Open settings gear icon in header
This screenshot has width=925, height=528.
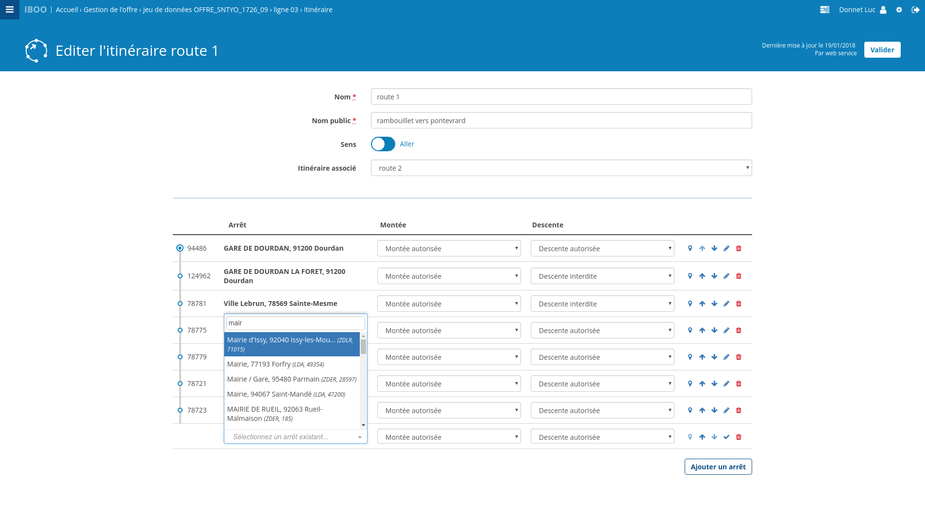[899, 10]
